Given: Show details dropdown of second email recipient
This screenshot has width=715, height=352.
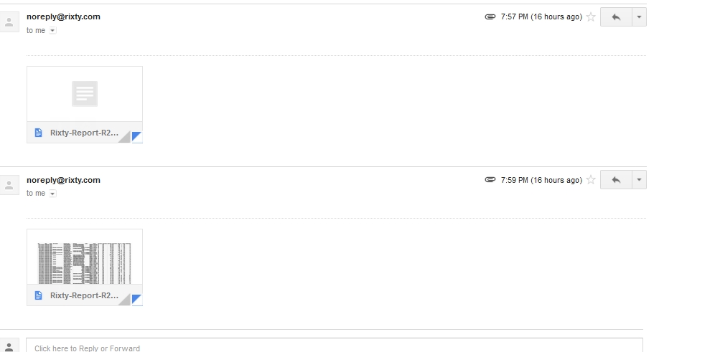Looking at the screenshot, I should 52,194.
